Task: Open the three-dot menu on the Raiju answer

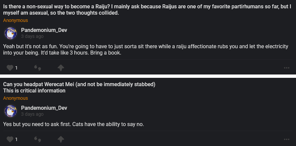Action: pyautogui.click(x=287, y=68)
